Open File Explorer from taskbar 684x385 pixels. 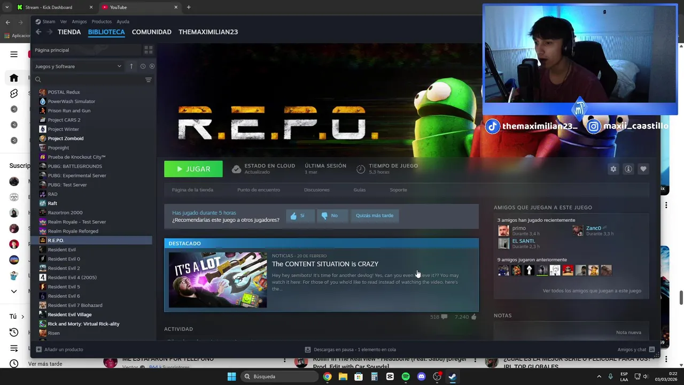pos(343,376)
